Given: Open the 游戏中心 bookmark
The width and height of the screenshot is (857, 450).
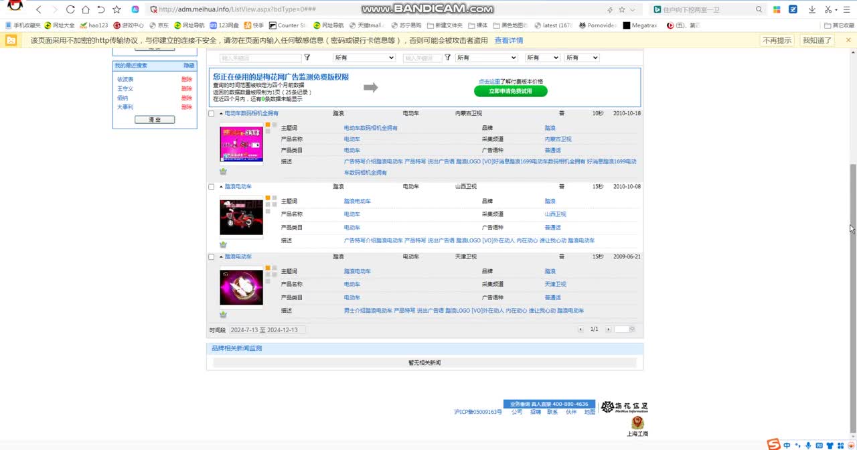Looking at the screenshot, I should tap(129, 25).
